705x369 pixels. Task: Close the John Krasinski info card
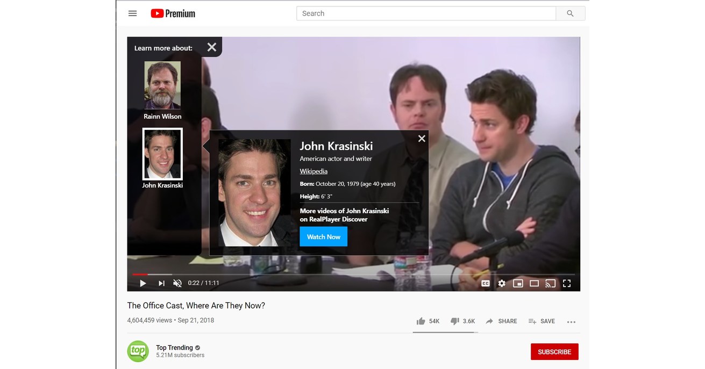click(422, 139)
